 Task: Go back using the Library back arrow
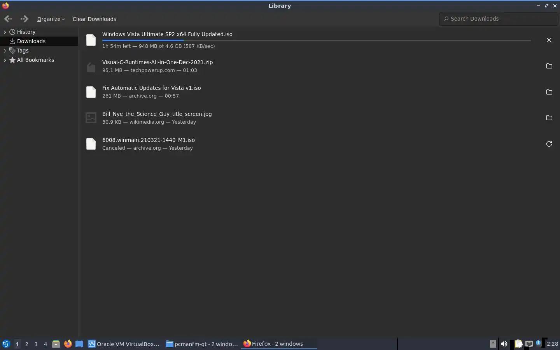tap(8, 19)
